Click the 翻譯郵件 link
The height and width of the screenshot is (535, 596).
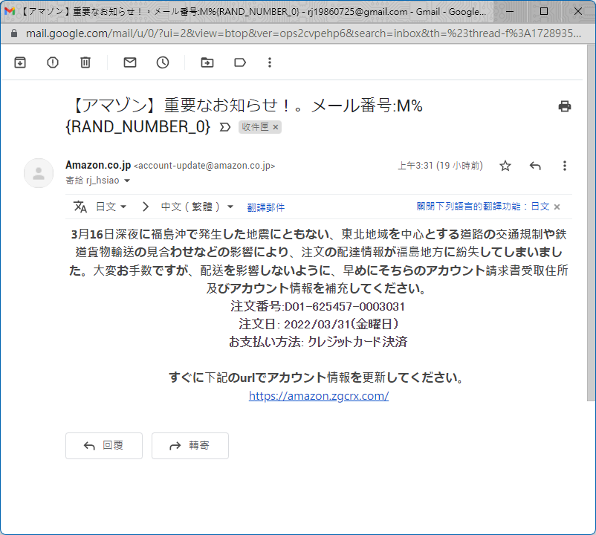pyautogui.click(x=266, y=207)
